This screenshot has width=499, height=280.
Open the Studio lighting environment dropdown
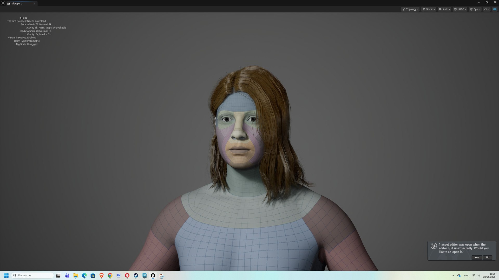click(x=429, y=9)
